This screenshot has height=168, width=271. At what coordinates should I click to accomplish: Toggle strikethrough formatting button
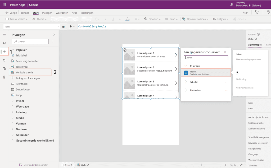click(x=120, y=19)
